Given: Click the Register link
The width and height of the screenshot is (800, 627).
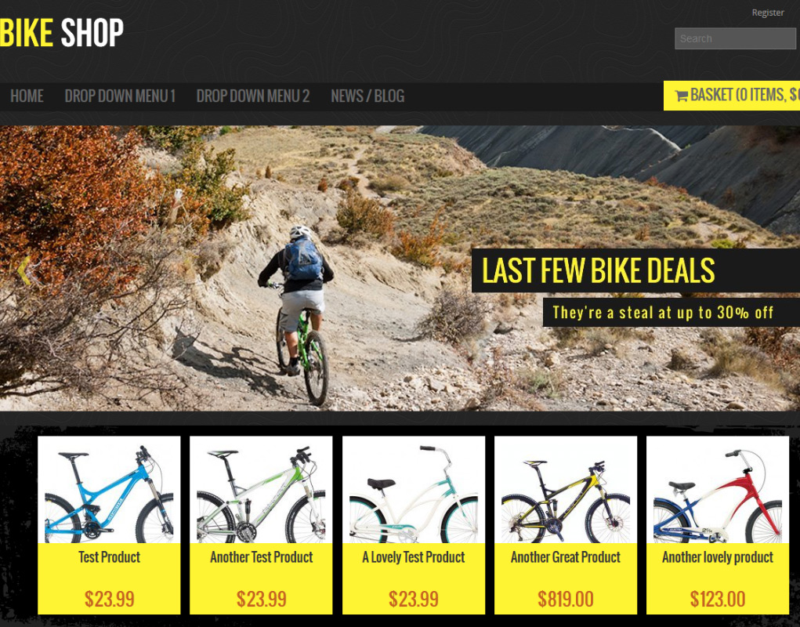Looking at the screenshot, I should 767,13.
